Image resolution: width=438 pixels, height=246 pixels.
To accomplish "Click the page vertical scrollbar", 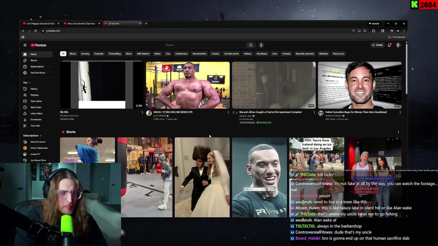I will [x=406, y=68].
